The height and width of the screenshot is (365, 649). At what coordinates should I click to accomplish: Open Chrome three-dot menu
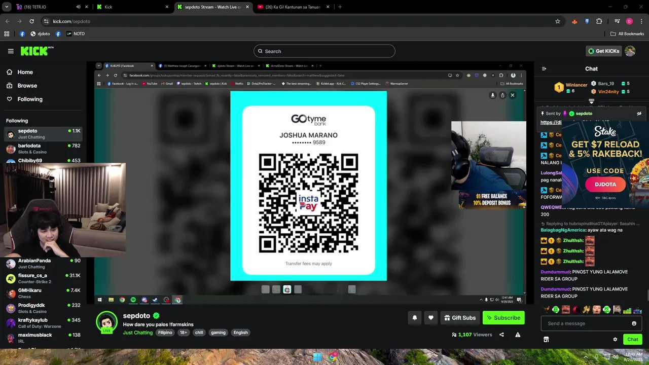[641, 21]
